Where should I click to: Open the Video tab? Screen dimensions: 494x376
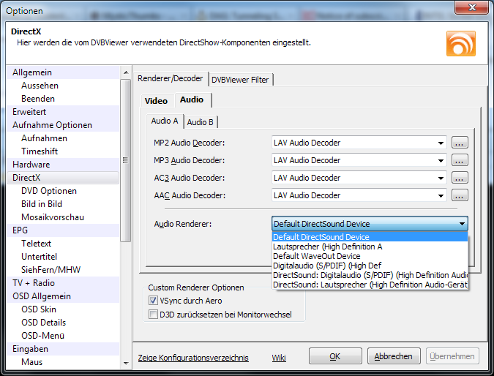[157, 101]
